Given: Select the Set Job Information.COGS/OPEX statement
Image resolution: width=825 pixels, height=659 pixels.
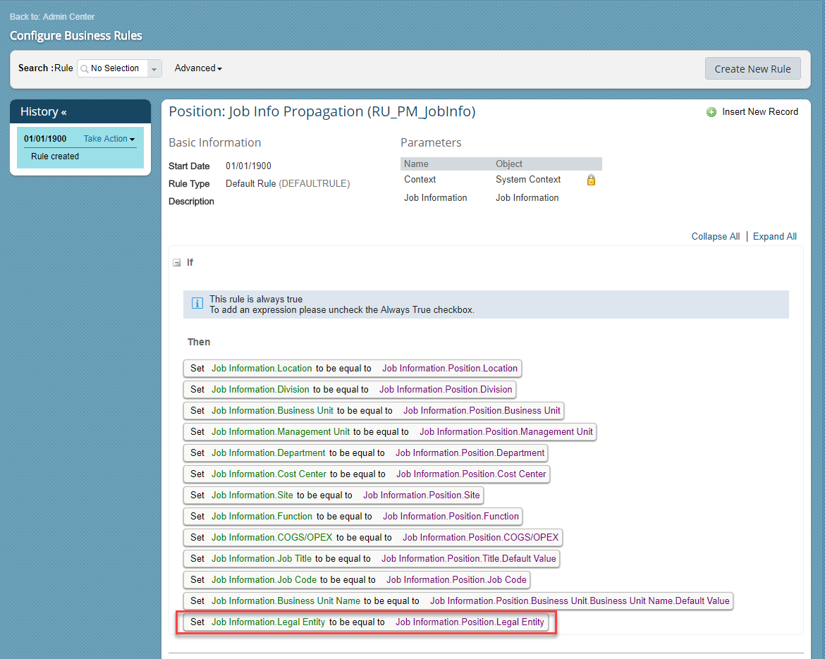Looking at the screenshot, I should pyautogui.click(x=372, y=538).
